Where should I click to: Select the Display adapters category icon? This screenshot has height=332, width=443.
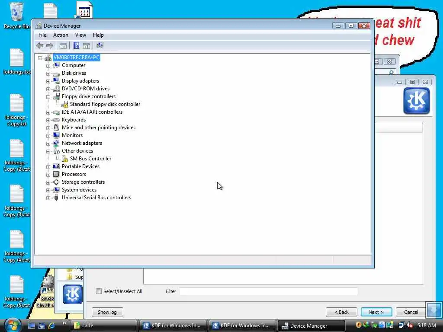pyautogui.click(x=56, y=81)
